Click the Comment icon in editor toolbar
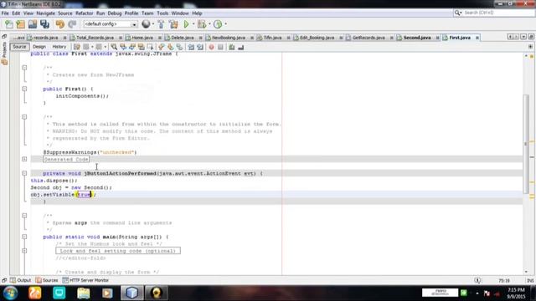 coord(232,47)
